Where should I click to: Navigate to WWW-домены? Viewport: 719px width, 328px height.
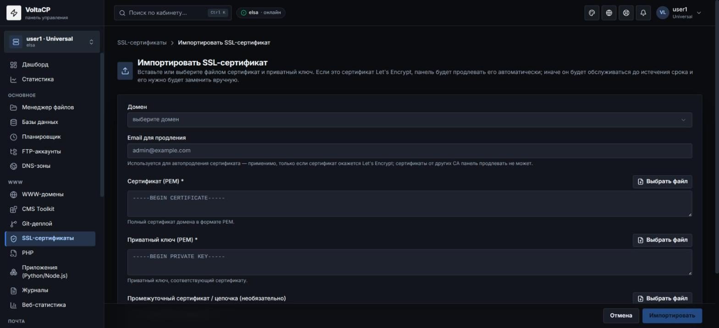point(50,194)
